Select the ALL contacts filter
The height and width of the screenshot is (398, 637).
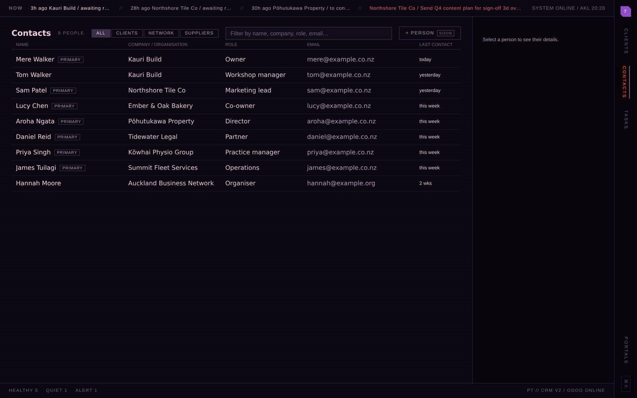(101, 33)
